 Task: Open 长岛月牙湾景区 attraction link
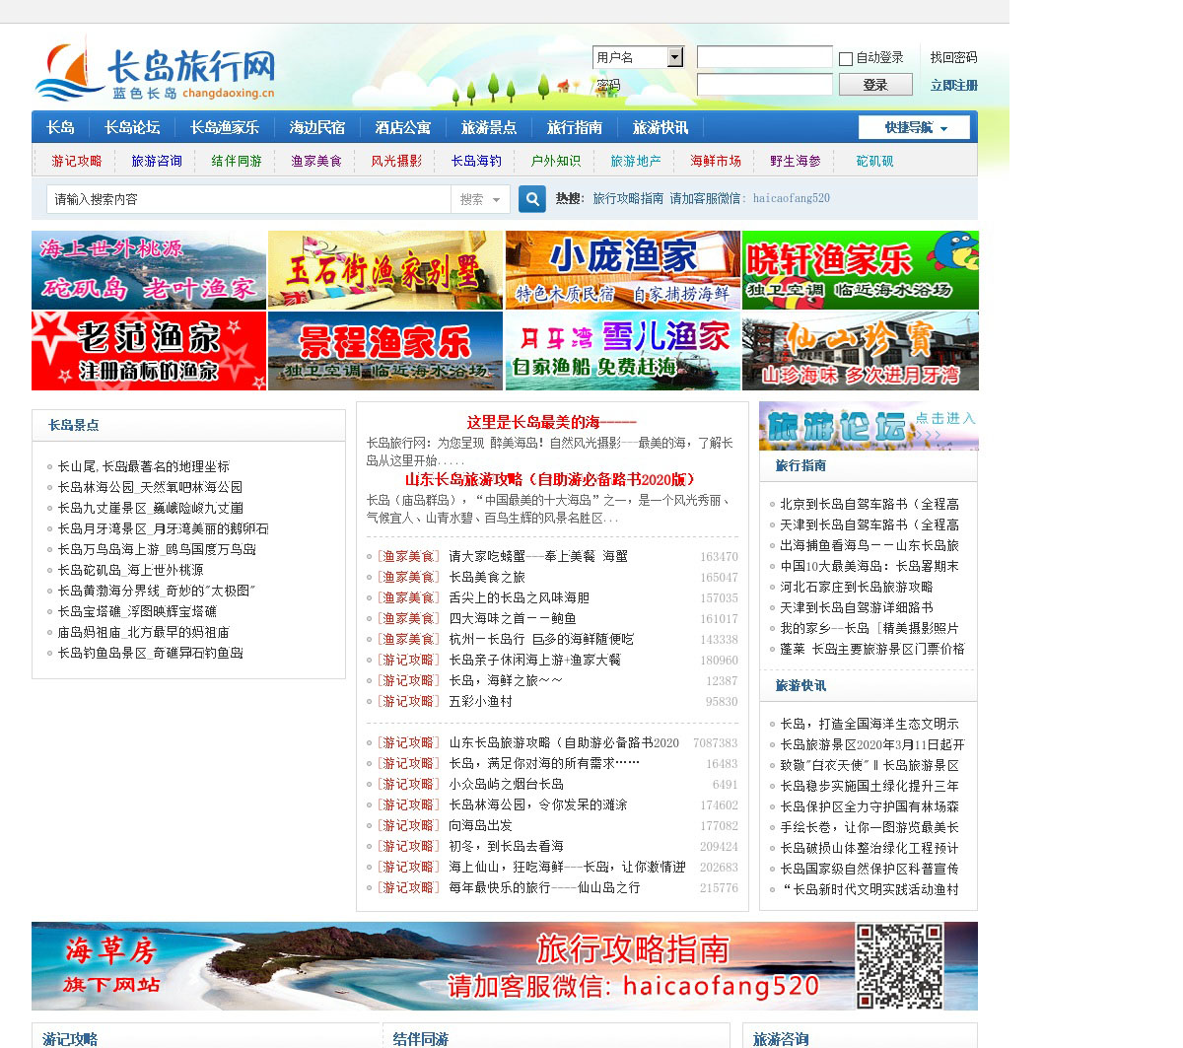tap(163, 528)
